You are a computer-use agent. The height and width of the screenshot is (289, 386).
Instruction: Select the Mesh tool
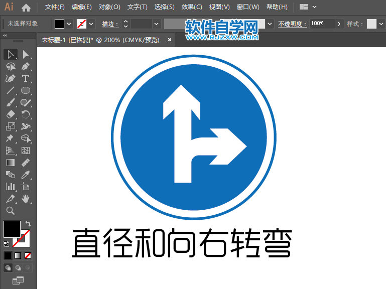[26, 151]
